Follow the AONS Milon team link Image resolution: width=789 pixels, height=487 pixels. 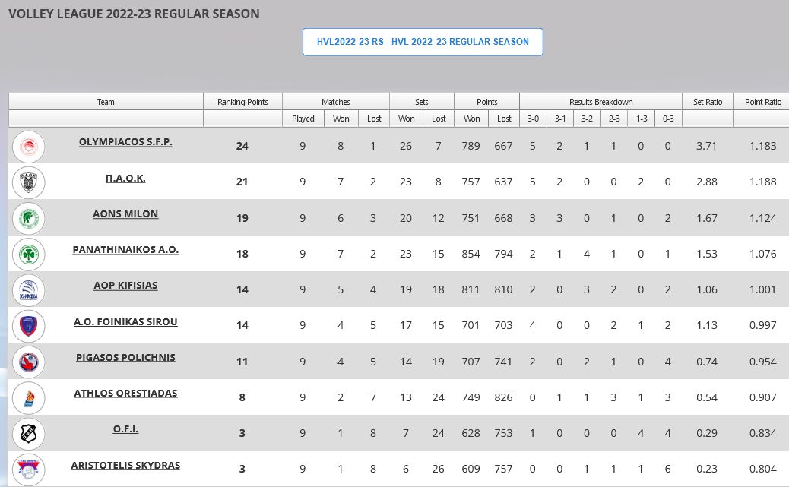coord(125,213)
